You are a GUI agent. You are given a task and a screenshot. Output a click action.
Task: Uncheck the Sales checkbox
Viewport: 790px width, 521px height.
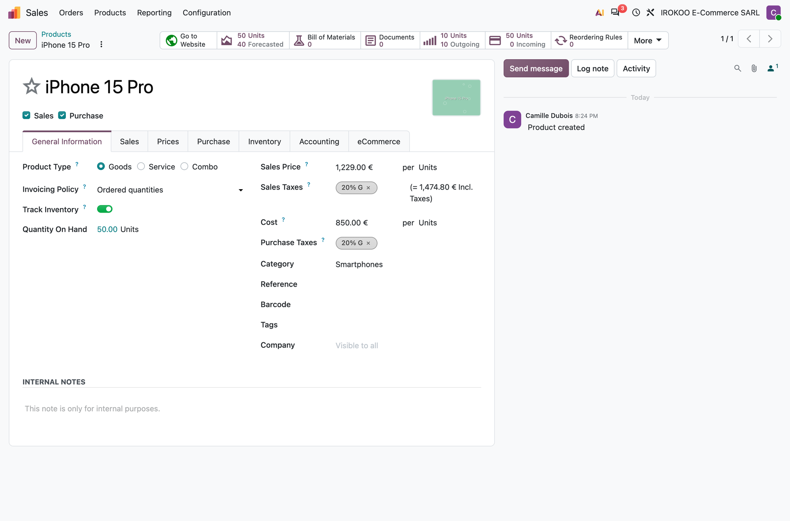26,116
